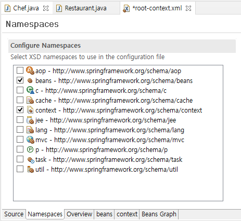Click the context namespace icon
The height and width of the screenshot is (221, 241).
pyautogui.click(x=30, y=110)
